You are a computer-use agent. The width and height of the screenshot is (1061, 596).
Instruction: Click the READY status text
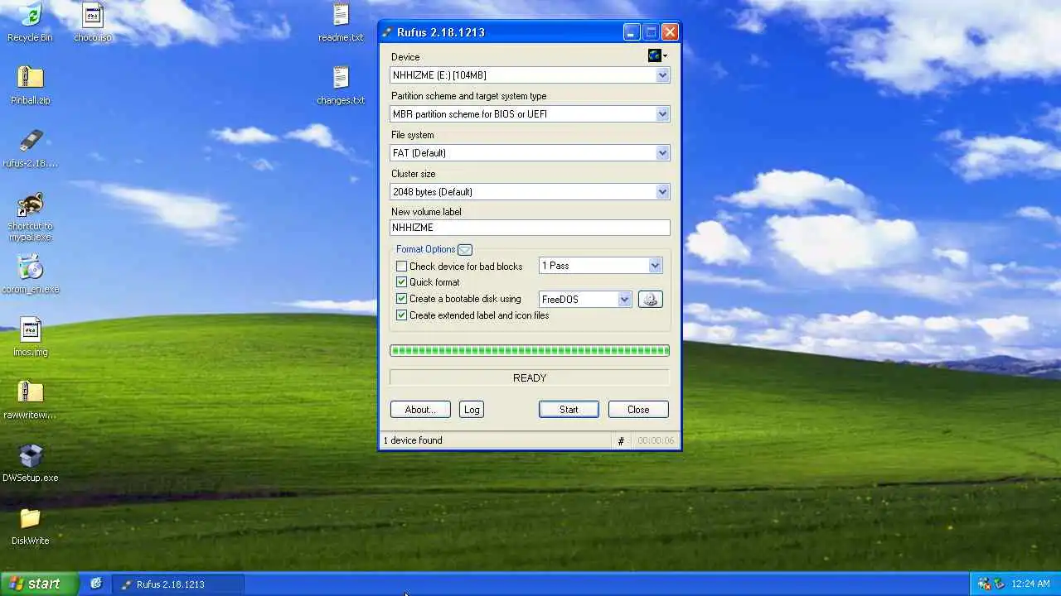[x=530, y=378]
